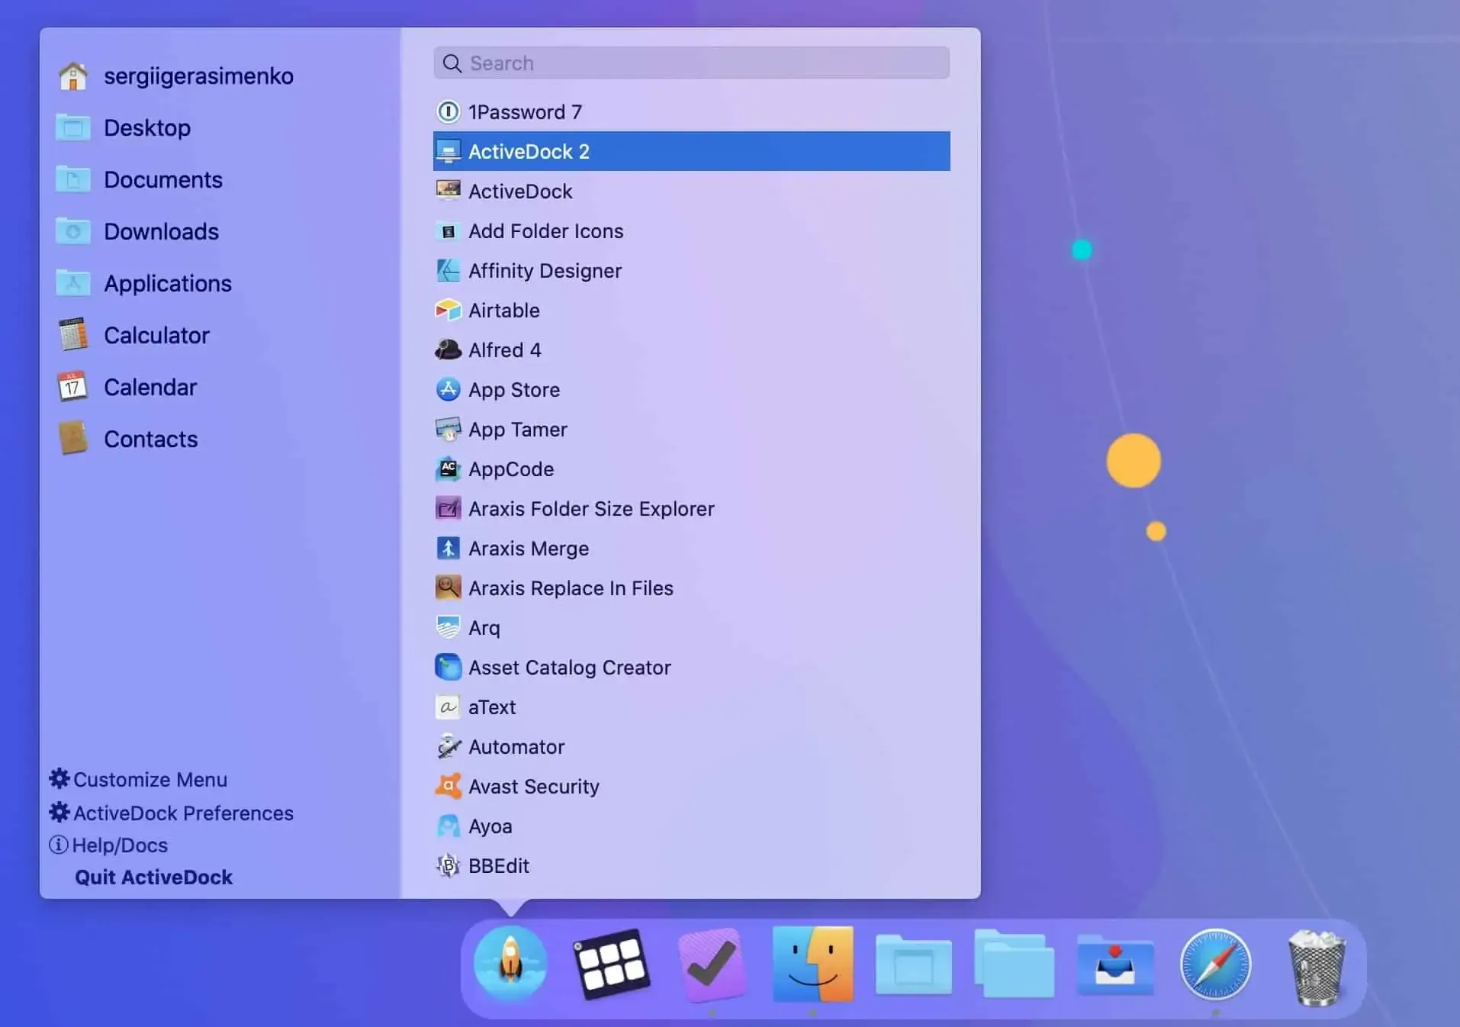Open Automator

coord(517,746)
